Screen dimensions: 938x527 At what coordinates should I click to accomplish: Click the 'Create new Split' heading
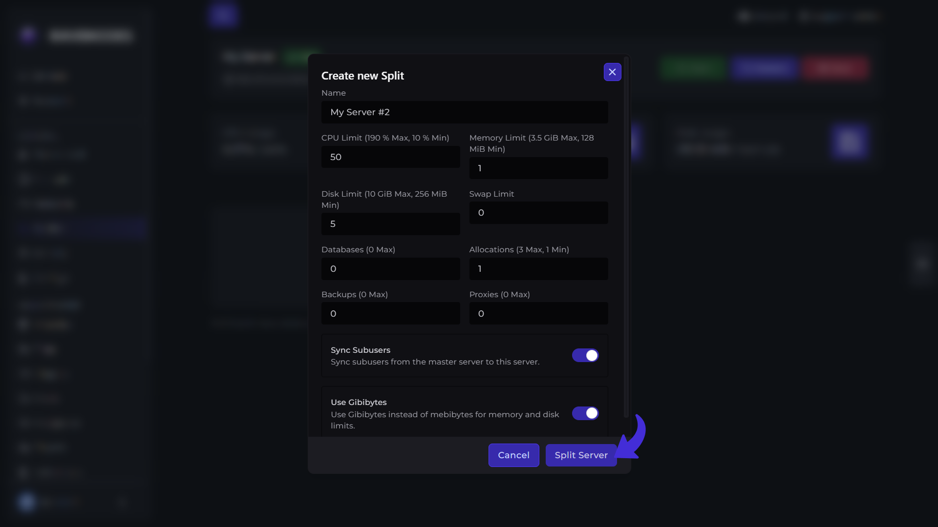tap(362, 76)
